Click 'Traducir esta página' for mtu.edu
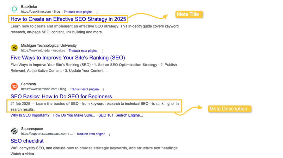283x158 pixels. (83, 51)
